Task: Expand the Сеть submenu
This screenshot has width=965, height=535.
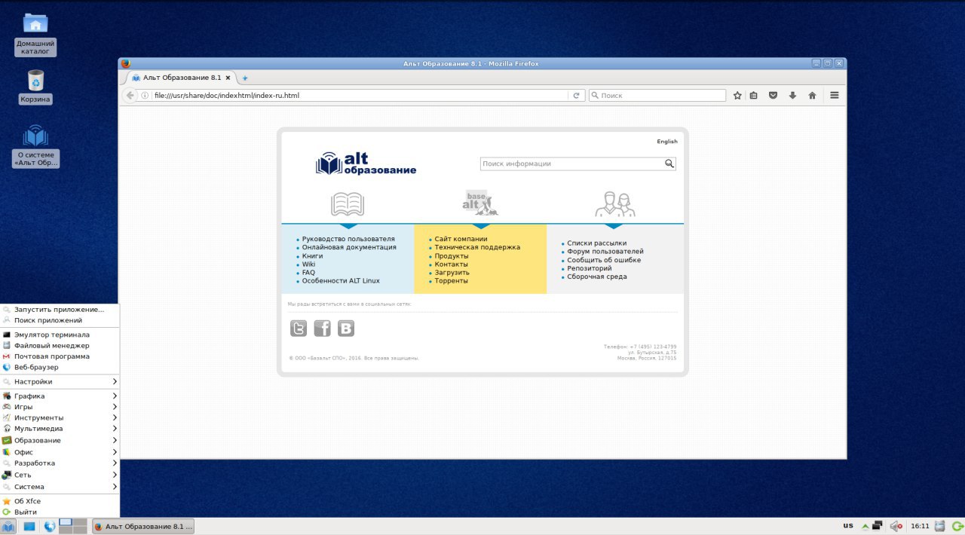Action: 60,475
